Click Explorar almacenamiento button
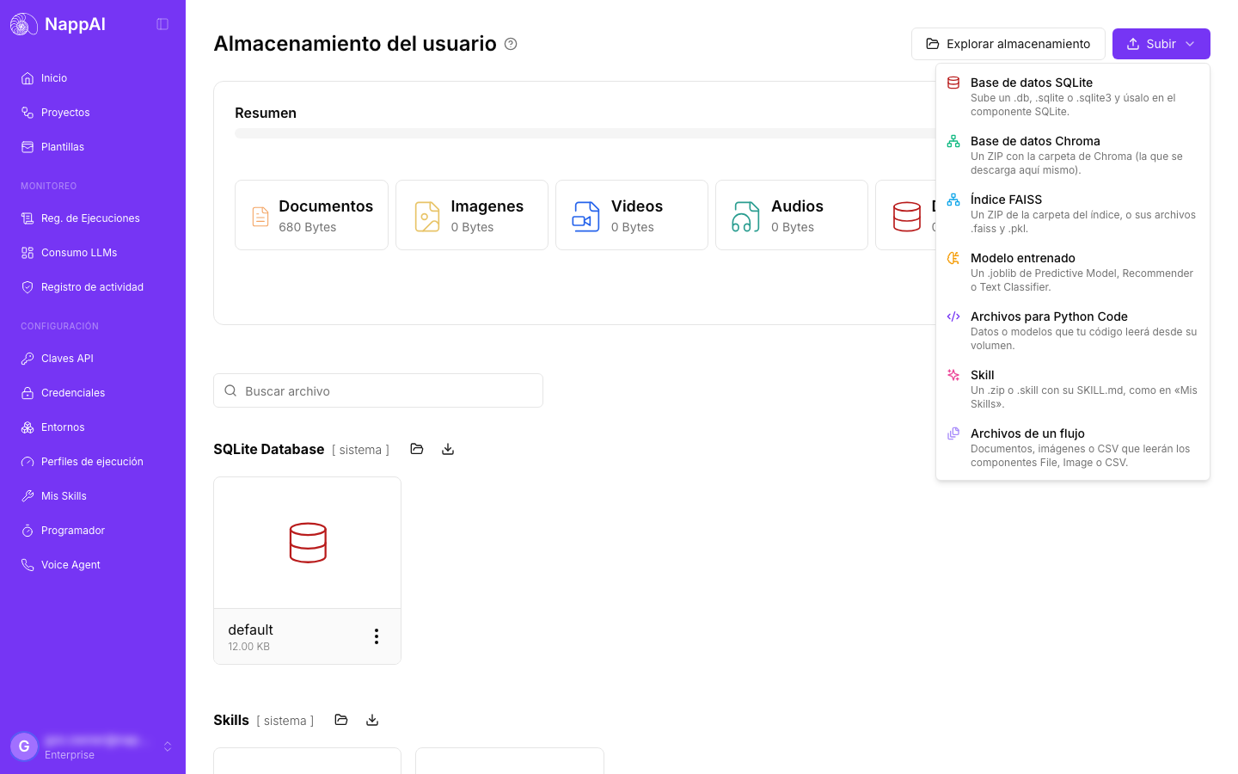Screen dimensions: 1238x774 click(x=1008, y=44)
